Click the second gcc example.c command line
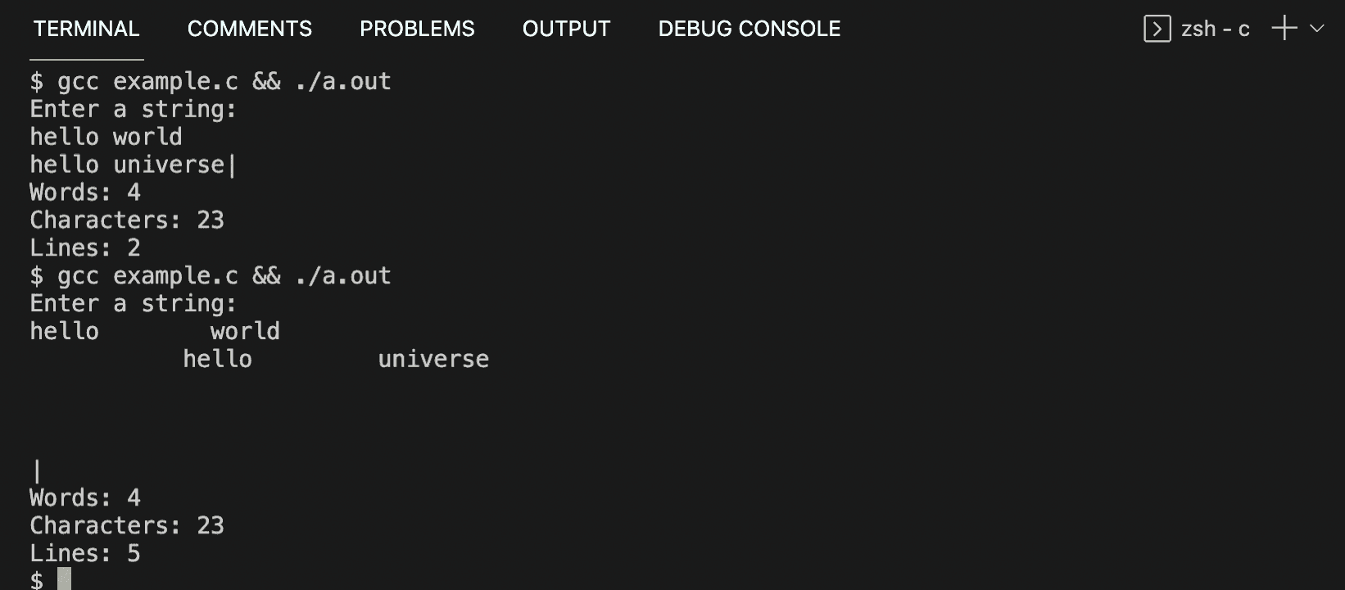The image size is (1345, 590). (x=211, y=275)
